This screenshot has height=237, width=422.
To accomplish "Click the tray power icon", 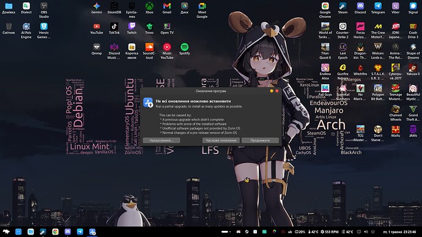I will point(372,232).
